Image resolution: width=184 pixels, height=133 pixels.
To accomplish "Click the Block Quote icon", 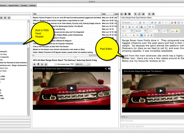I will 137,35.
